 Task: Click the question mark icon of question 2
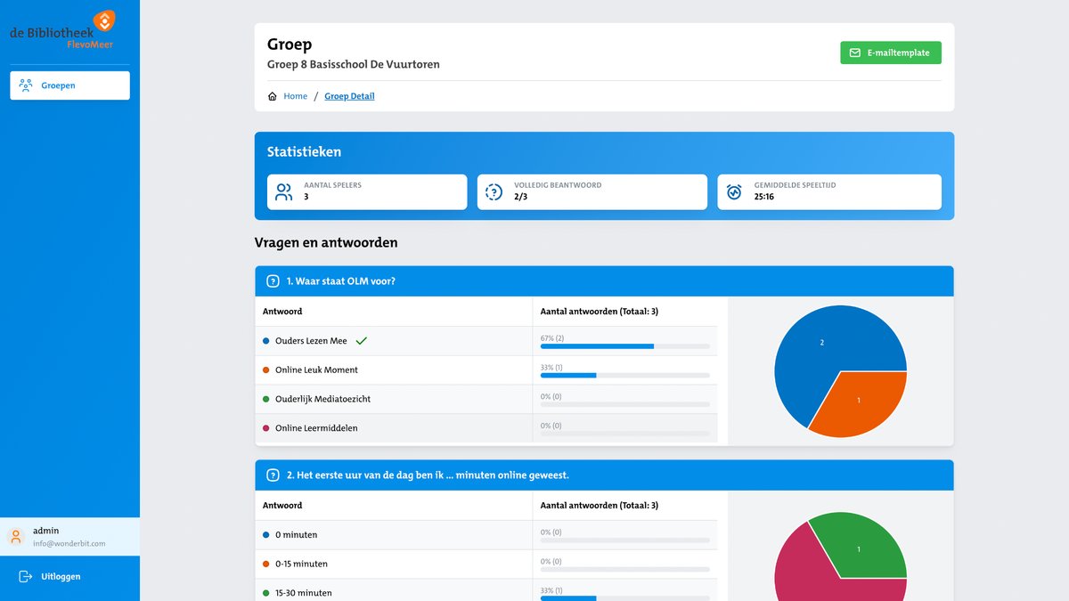click(273, 475)
